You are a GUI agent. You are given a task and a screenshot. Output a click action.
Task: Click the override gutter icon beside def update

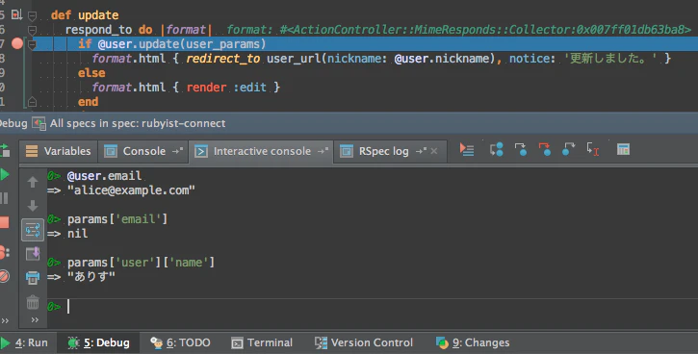[17, 14]
